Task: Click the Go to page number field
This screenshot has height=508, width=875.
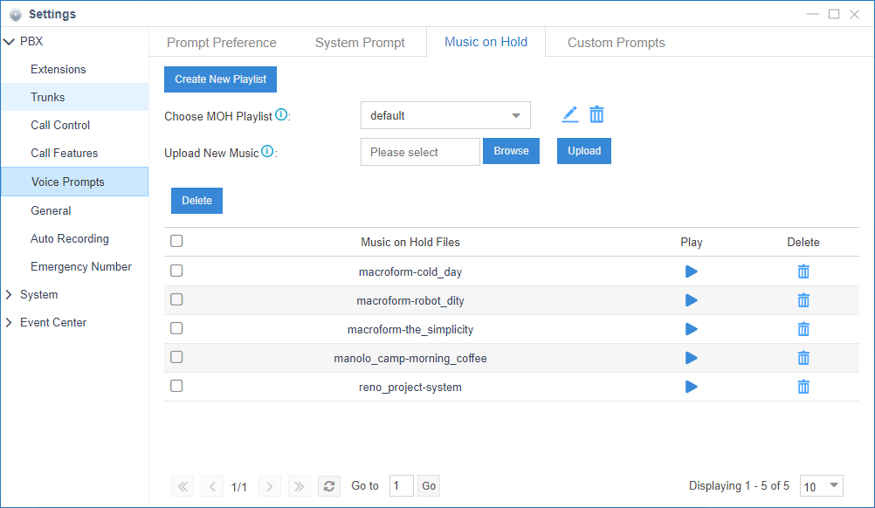Action: (x=401, y=486)
